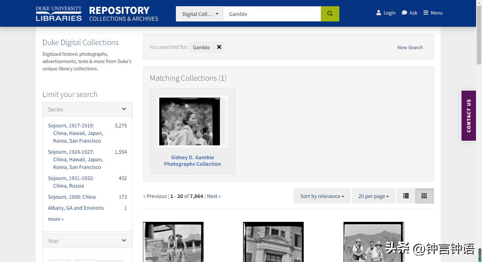Viewport: 482px width, 262px height.
Task: Filter by Albany, GA and Environs
Action: pos(76,208)
